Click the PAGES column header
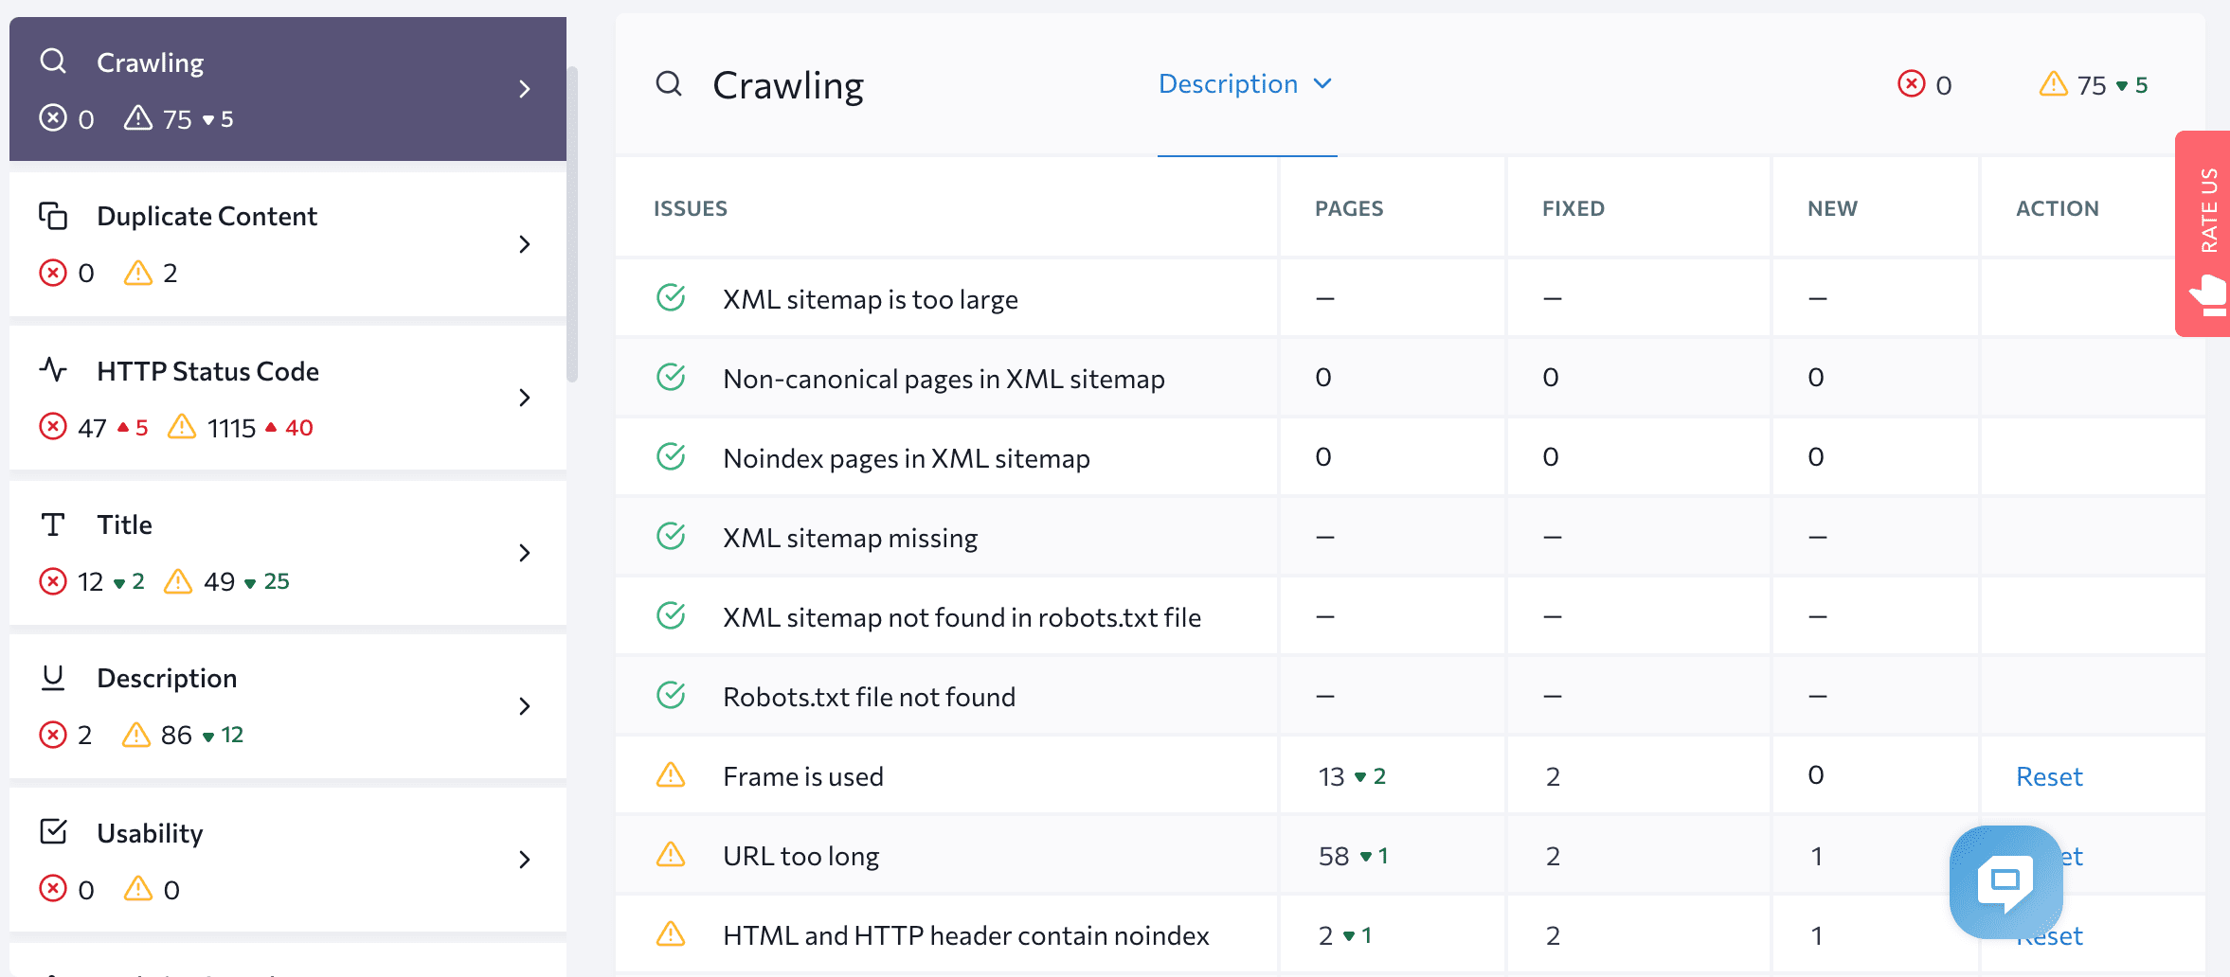Image resolution: width=2230 pixels, height=977 pixels. pyautogui.click(x=1349, y=208)
